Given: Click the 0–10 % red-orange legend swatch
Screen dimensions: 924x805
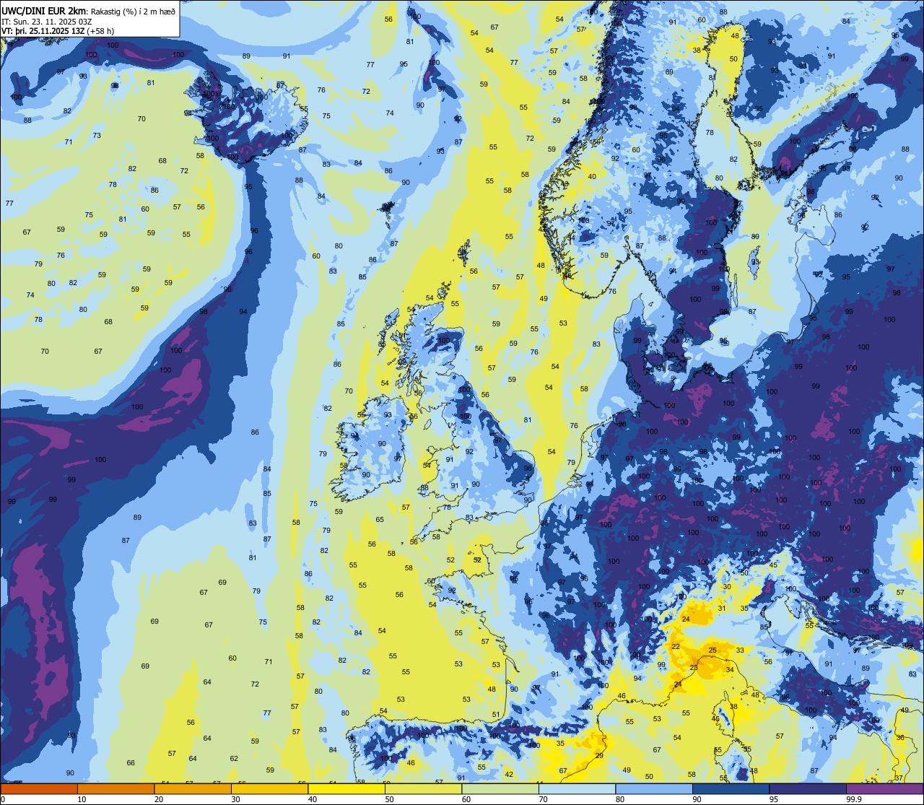Looking at the screenshot, I should coord(39,788).
